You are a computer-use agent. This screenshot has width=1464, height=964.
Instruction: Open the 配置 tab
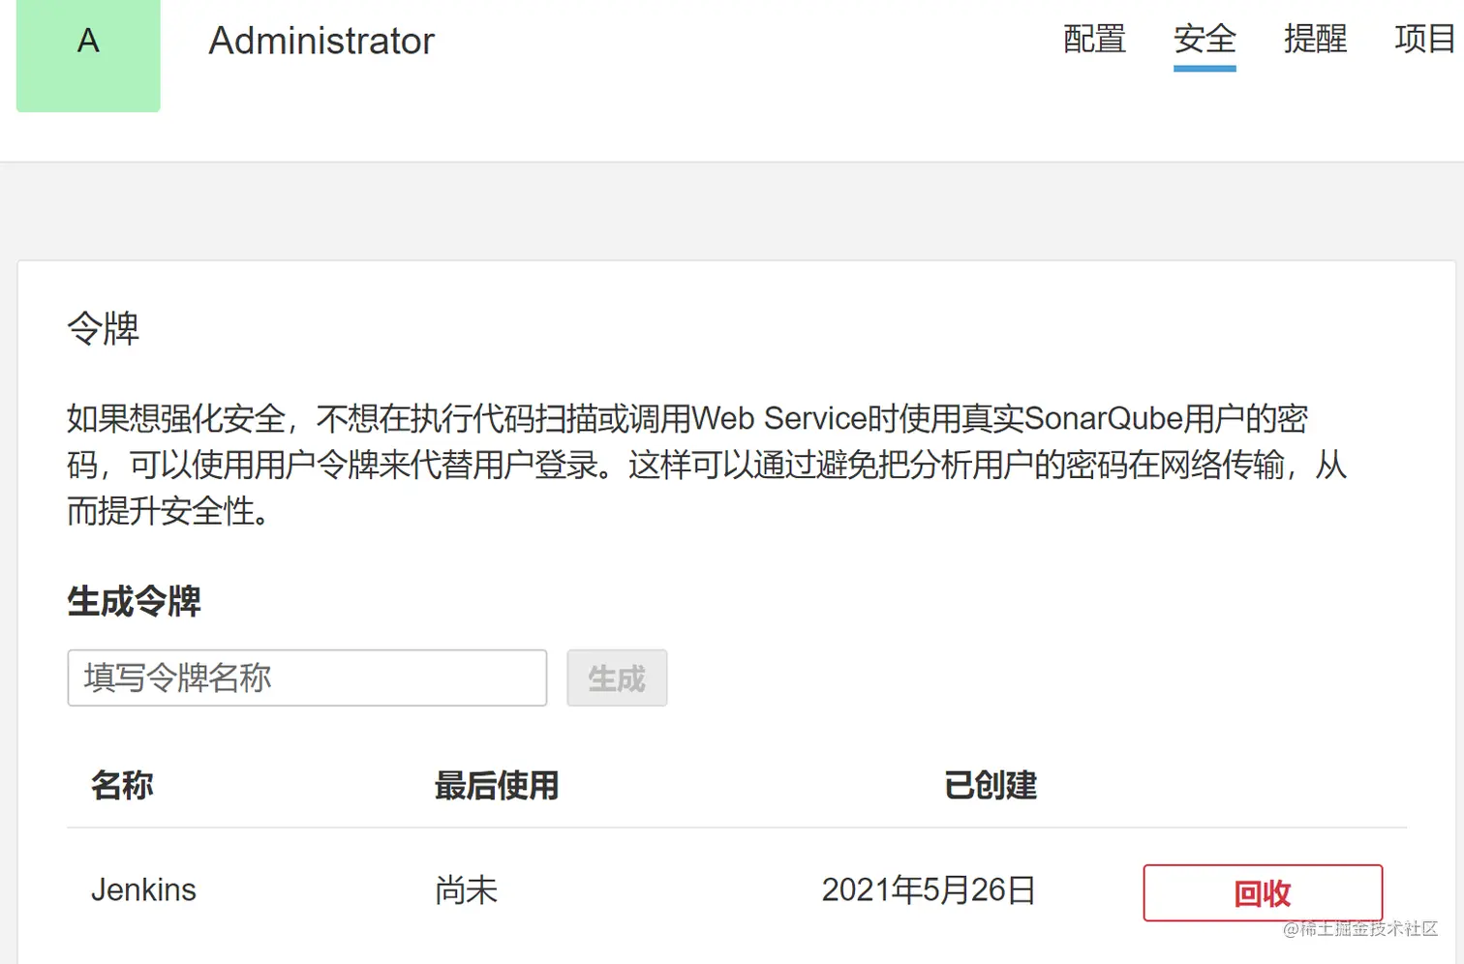point(1094,40)
